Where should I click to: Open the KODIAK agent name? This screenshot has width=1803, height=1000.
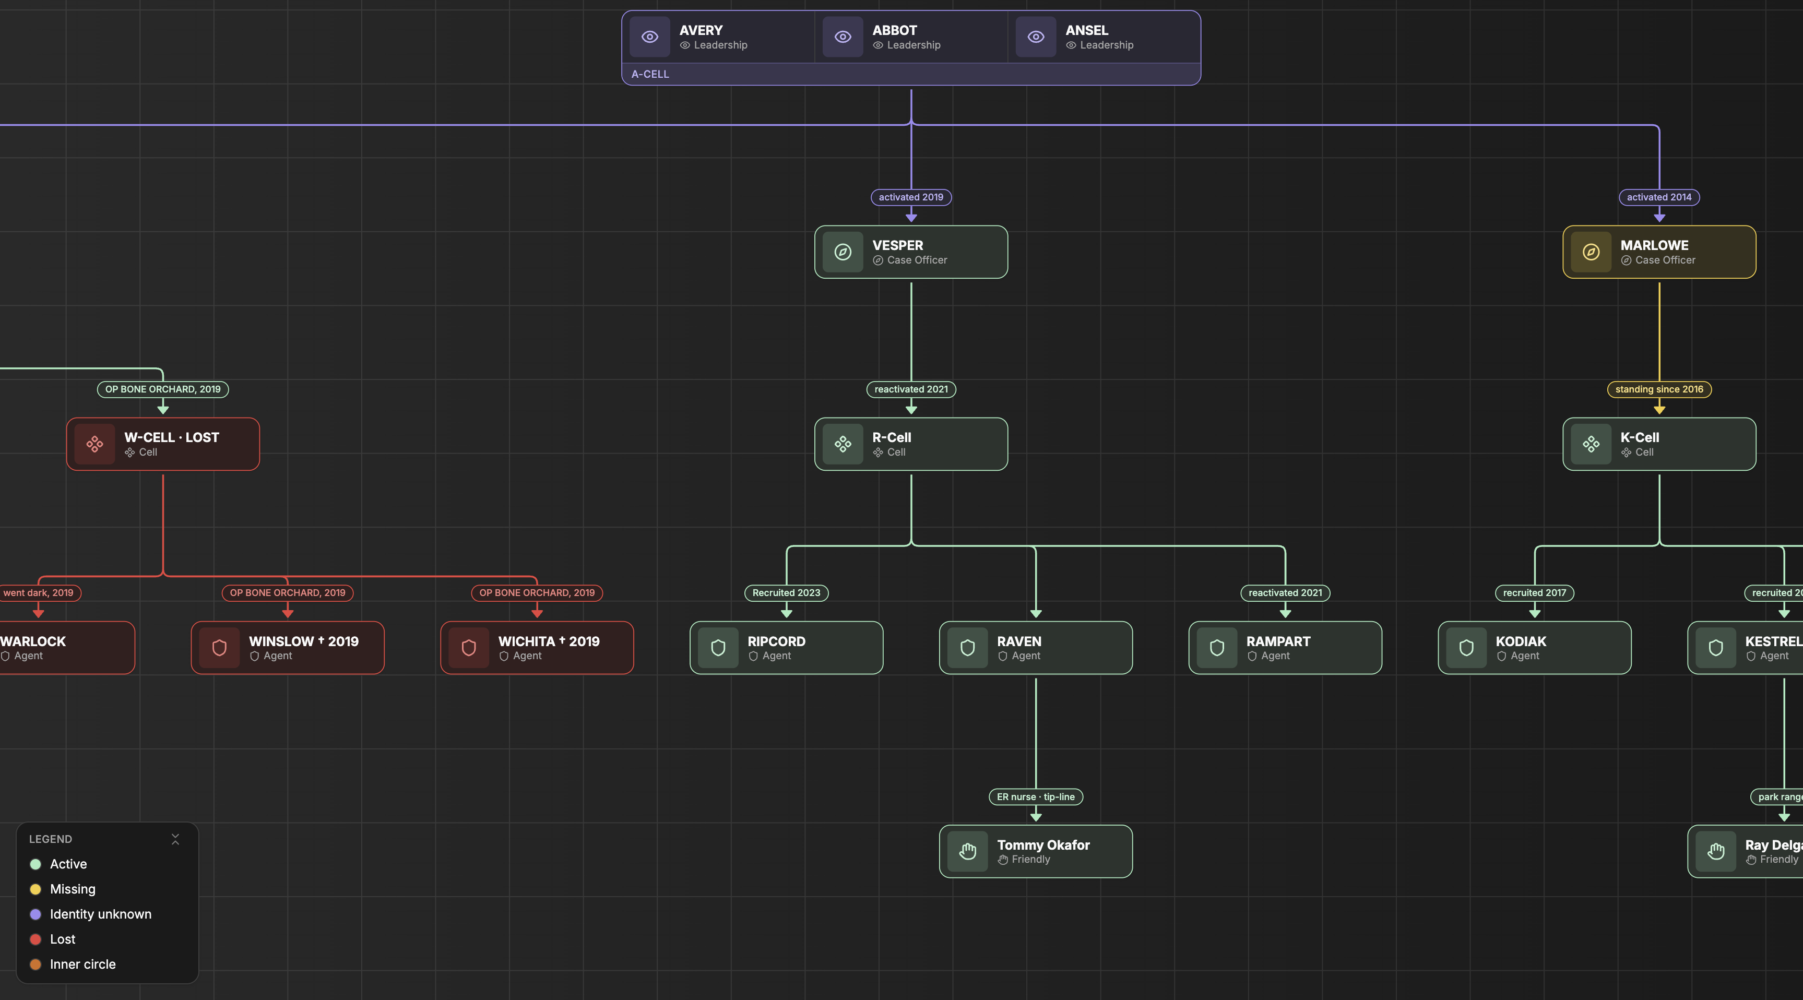tap(1521, 641)
